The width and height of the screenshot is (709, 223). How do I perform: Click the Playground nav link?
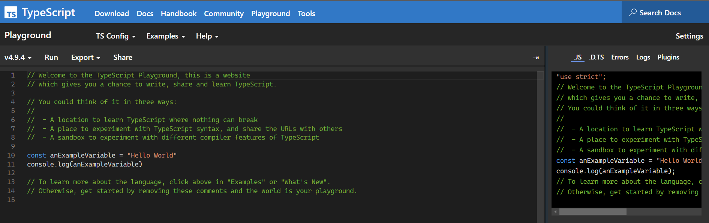pyautogui.click(x=271, y=13)
